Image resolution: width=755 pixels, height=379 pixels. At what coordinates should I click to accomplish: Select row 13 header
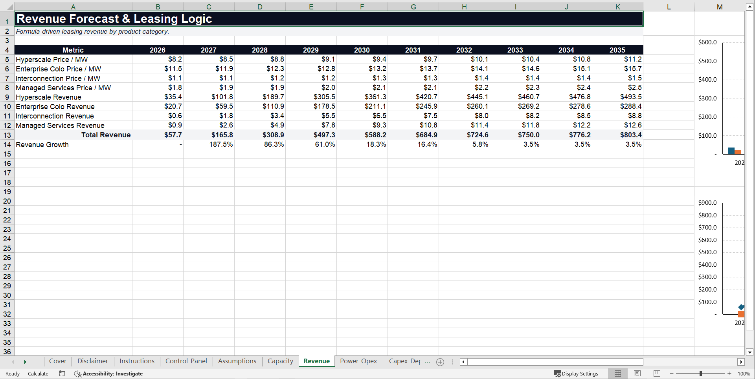7,135
